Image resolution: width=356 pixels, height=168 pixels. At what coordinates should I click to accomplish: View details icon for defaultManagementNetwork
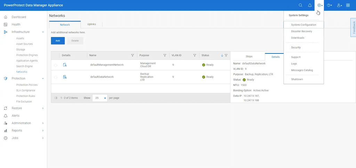65,65
